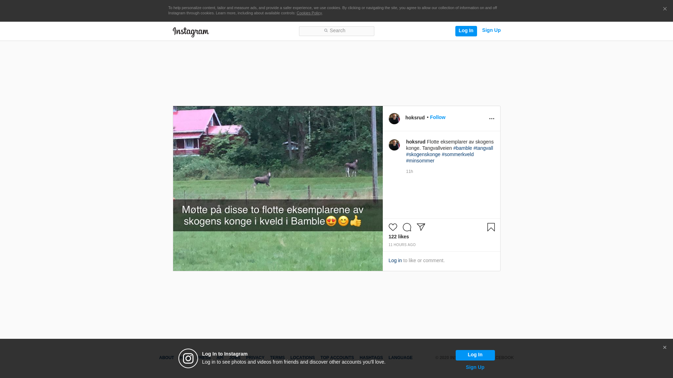Screen dimensions: 673x378
Task: Close the bottom login prompt
Action: pyautogui.click(x=664, y=348)
